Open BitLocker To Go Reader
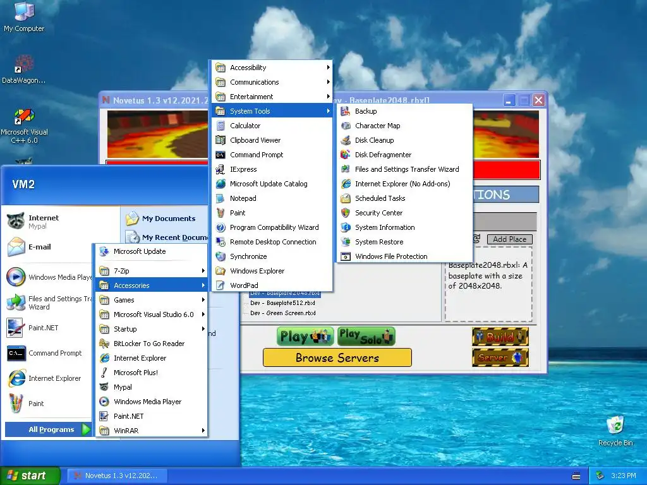This screenshot has width=647, height=485. point(152,344)
